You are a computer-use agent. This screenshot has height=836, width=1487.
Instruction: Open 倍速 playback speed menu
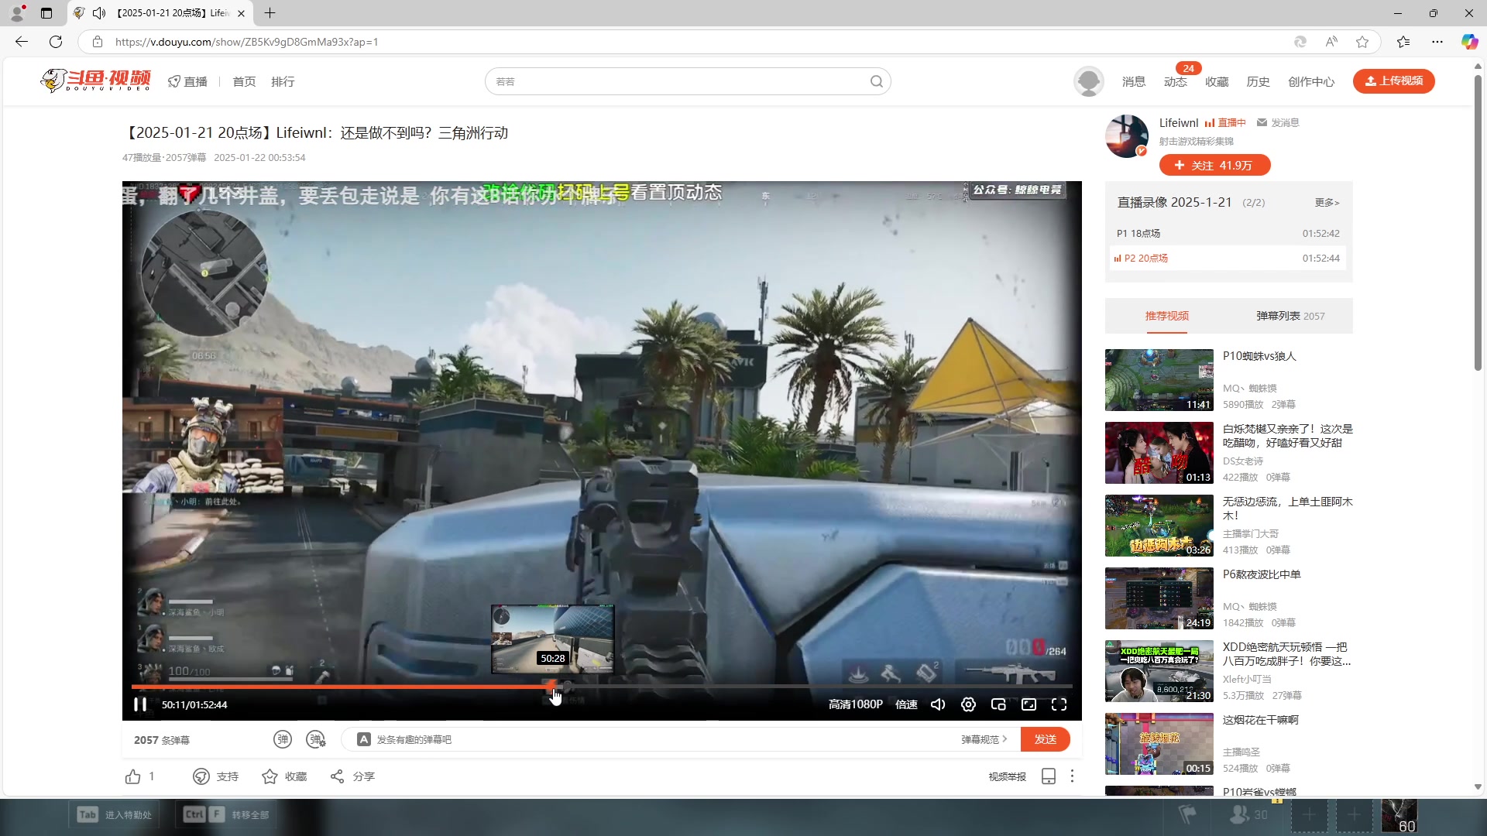[x=906, y=704]
